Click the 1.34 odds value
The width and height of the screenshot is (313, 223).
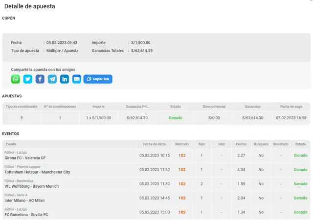[x=241, y=212]
